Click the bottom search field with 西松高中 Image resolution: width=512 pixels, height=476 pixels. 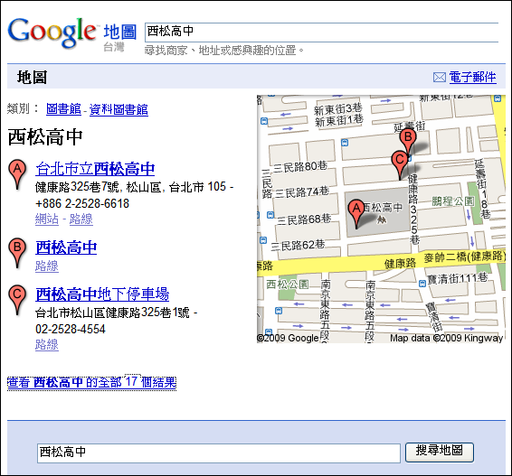point(219,453)
